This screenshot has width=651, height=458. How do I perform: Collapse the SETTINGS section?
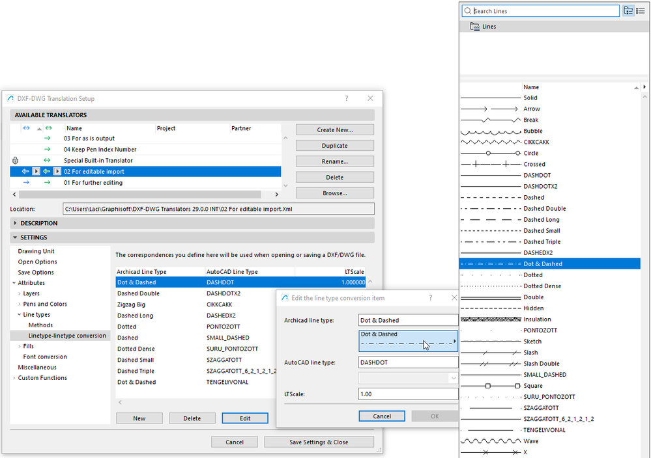click(x=16, y=237)
